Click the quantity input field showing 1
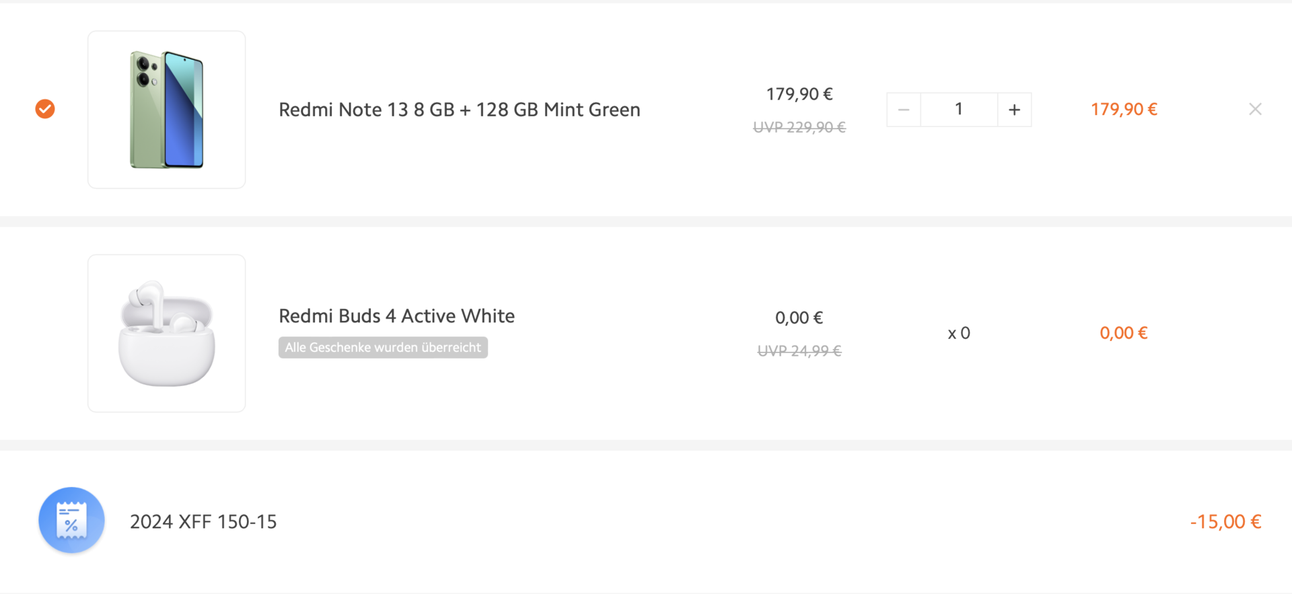 (x=959, y=110)
